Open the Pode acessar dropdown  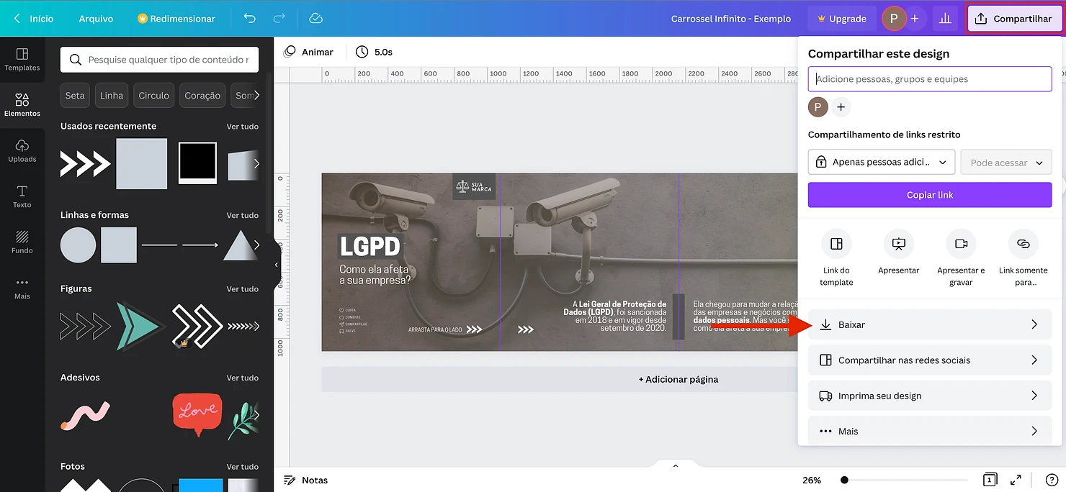[1006, 163]
